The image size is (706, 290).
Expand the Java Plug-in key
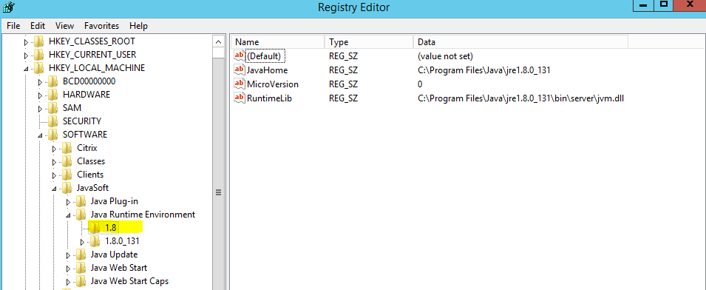coord(69,202)
